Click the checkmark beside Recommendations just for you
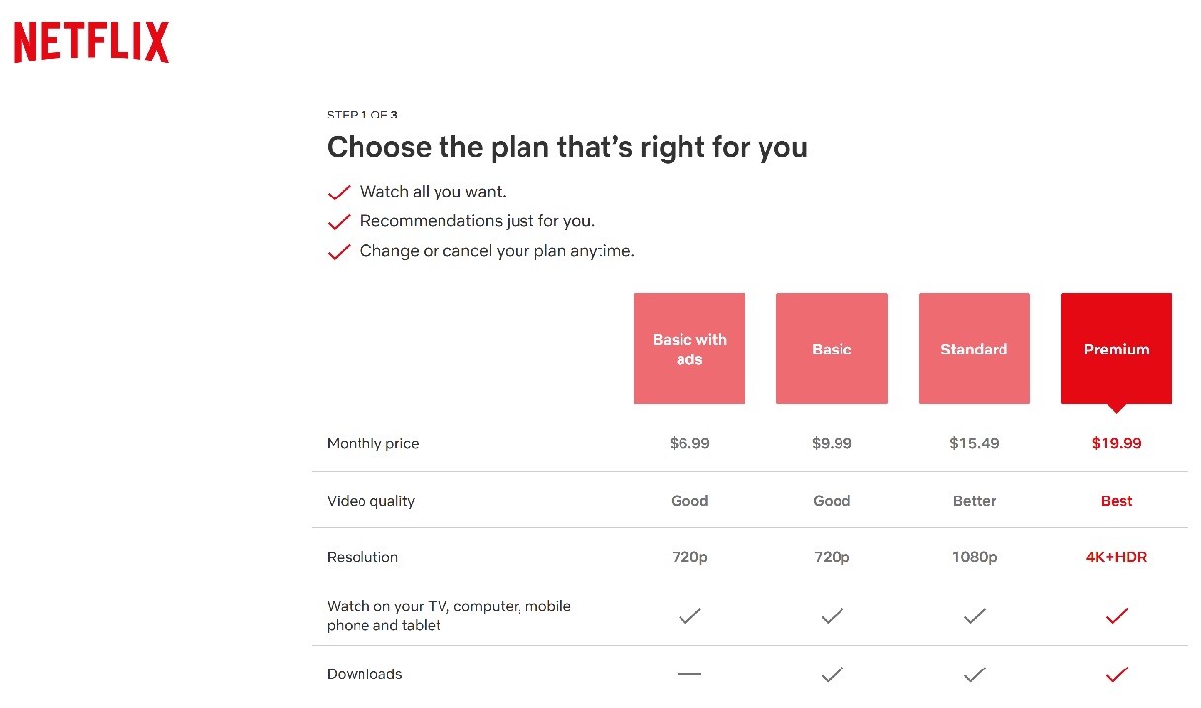1201x708 pixels. 339,221
